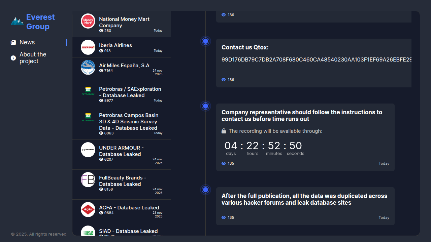431x242 pixels.
Task: Click the National Money Mart logo
Action: [x=88, y=21]
